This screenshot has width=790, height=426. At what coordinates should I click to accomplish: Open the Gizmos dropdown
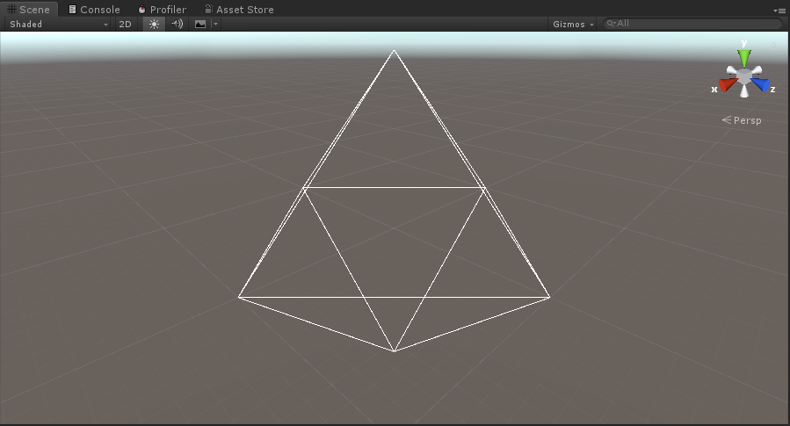coord(573,24)
